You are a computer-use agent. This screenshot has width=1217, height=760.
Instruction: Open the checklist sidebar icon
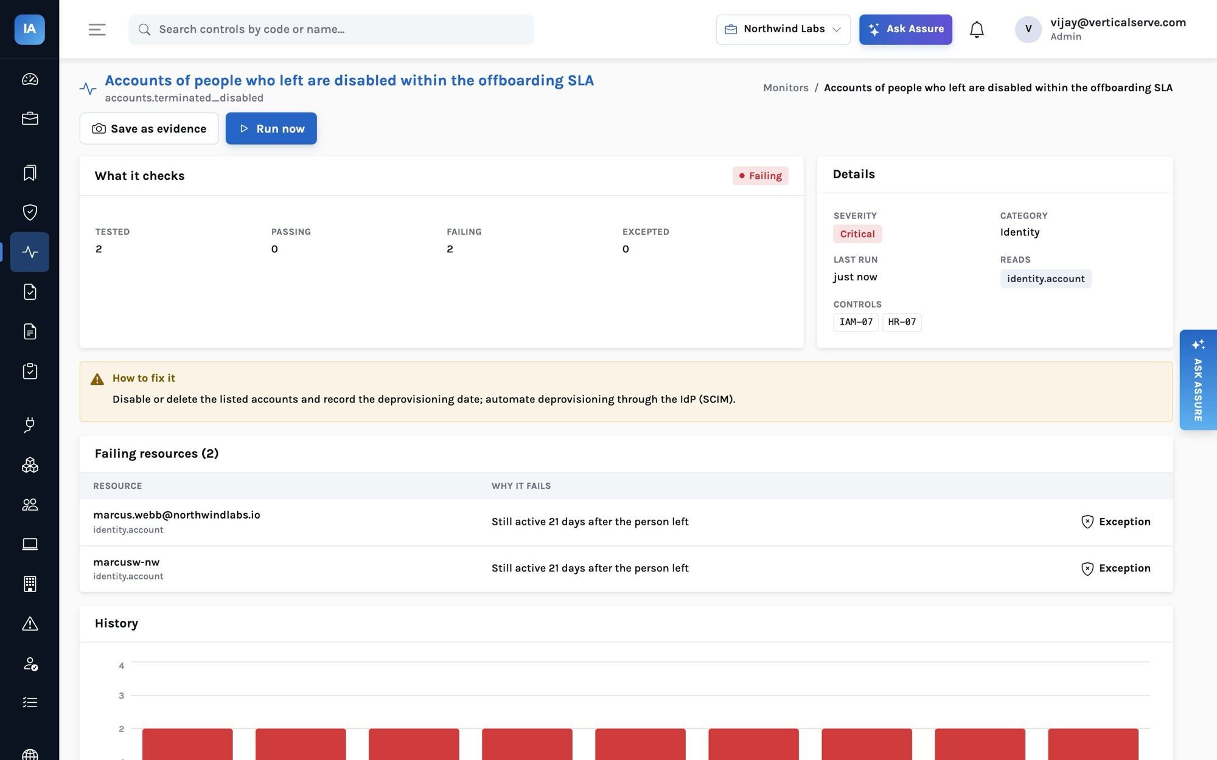pos(30,702)
